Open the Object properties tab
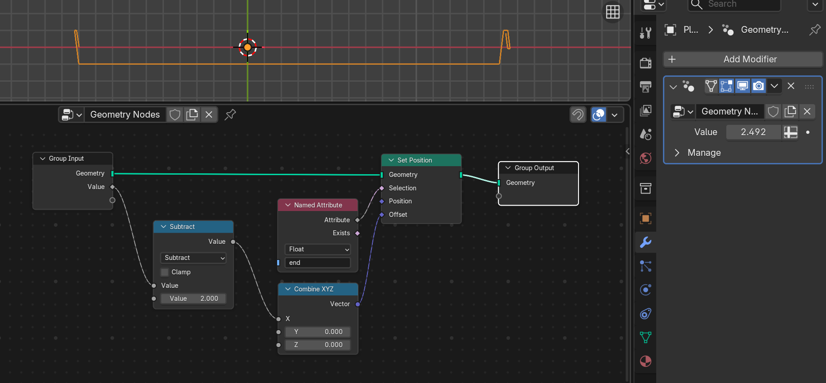This screenshot has height=383, width=826. 645,219
